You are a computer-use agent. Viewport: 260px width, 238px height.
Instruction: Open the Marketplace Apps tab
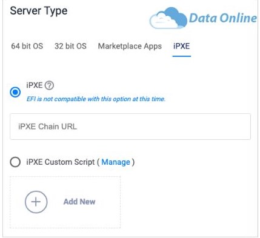click(x=130, y=46)
